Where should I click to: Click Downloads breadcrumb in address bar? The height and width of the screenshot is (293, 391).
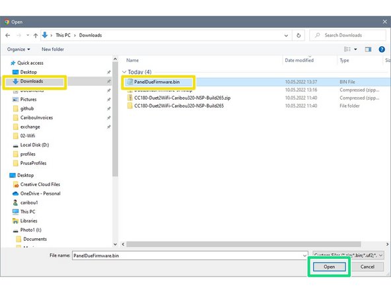tap(90, 36)
